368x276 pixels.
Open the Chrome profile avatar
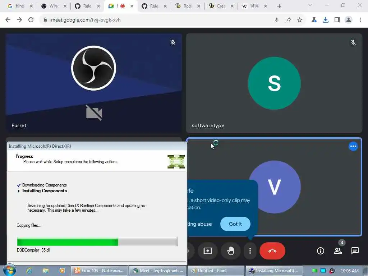(x=349, y=20)
